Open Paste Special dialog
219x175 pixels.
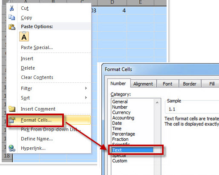(x=37, y=47)
